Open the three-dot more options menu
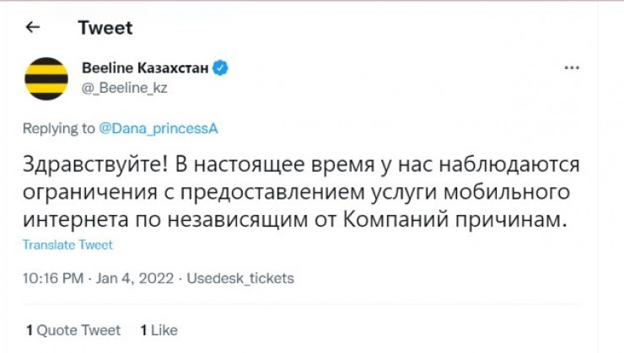The image size is (624, 353). tap(572, 67)
